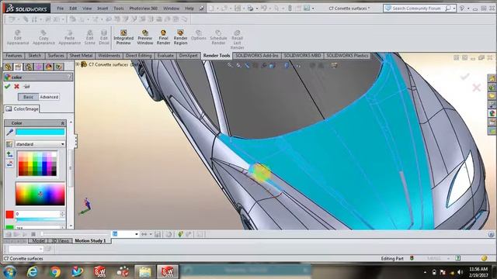The image size is (497, 279).
Task: Click Paste Appearance icon
Action: (x=69, y=37)
